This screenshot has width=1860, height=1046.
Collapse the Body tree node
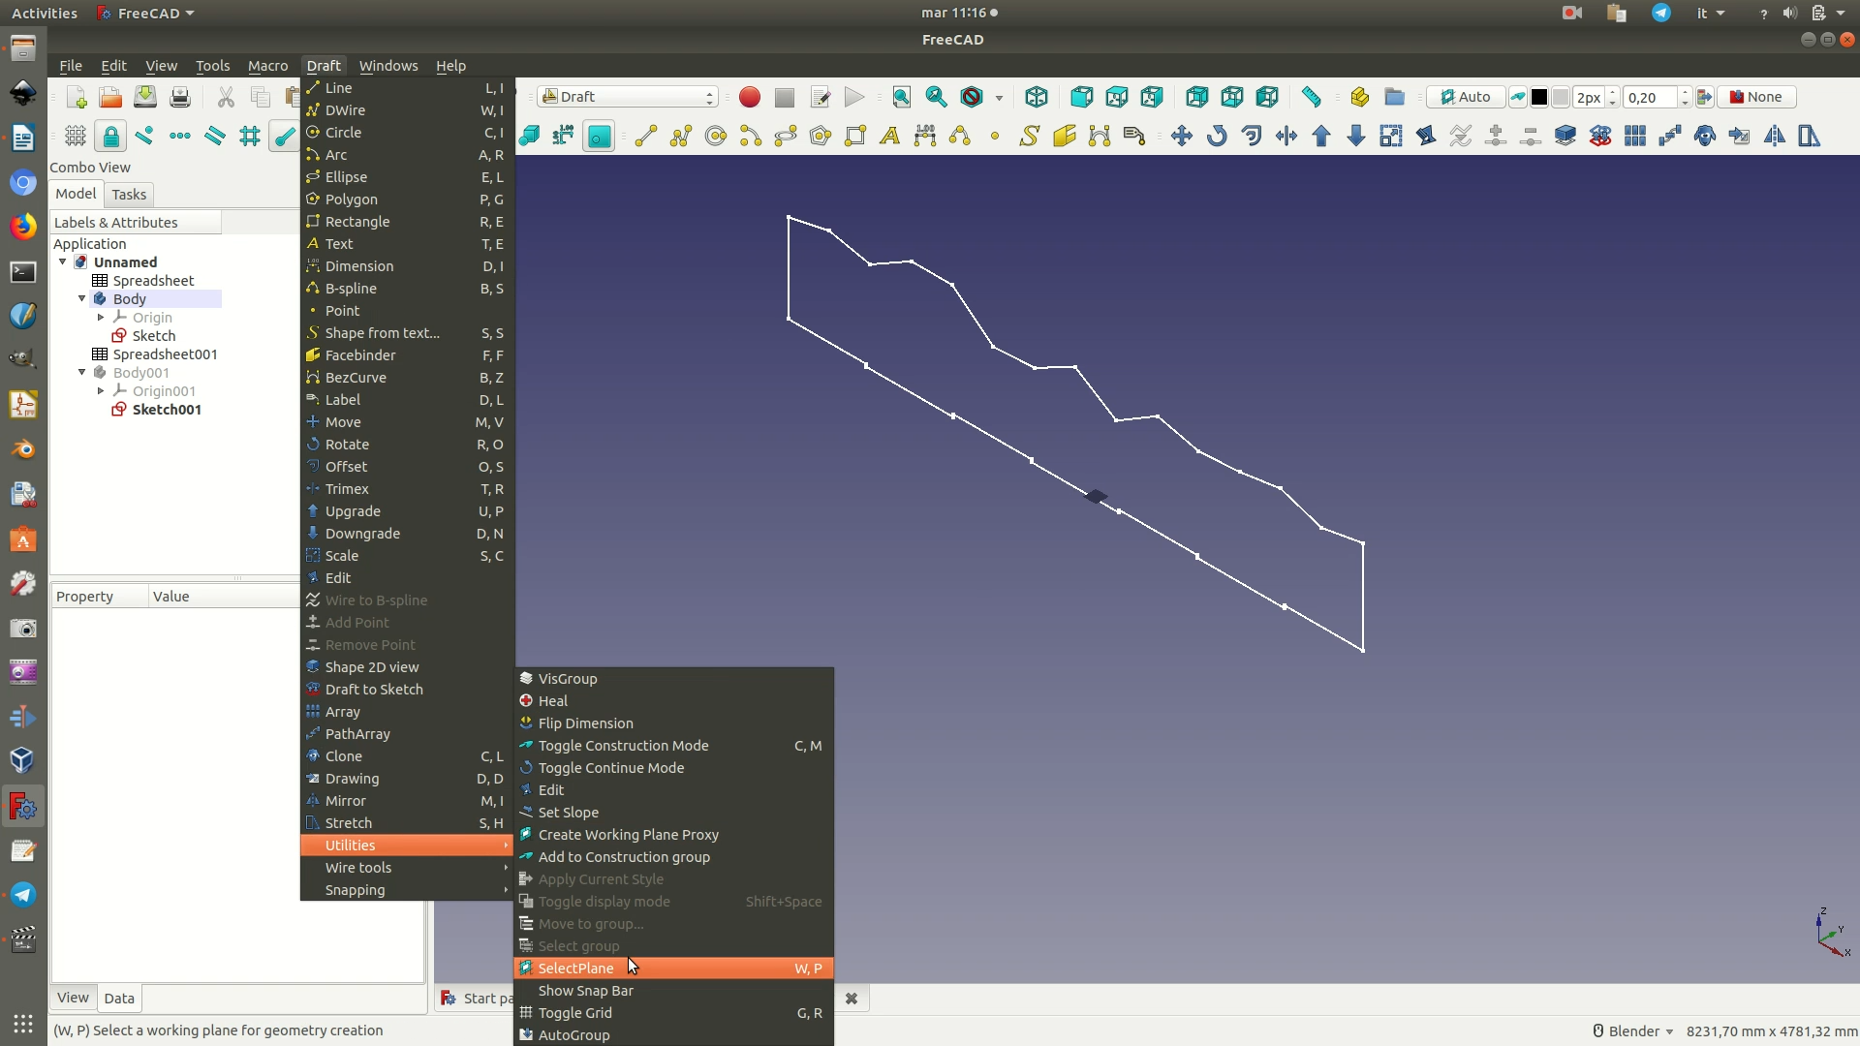tap(82, 299)
